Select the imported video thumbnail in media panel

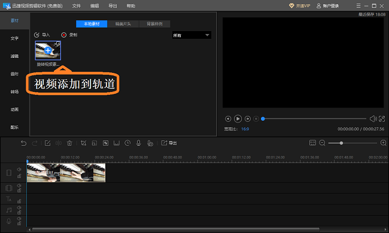(48, 51)
